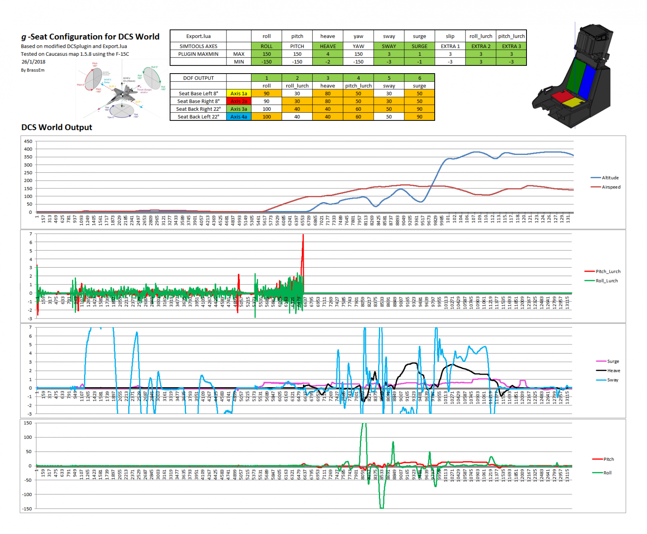This screenshot has width=647, height=534.
Task: Click the g-Seat Configuration for DCS World title
Action: [90, 36]
